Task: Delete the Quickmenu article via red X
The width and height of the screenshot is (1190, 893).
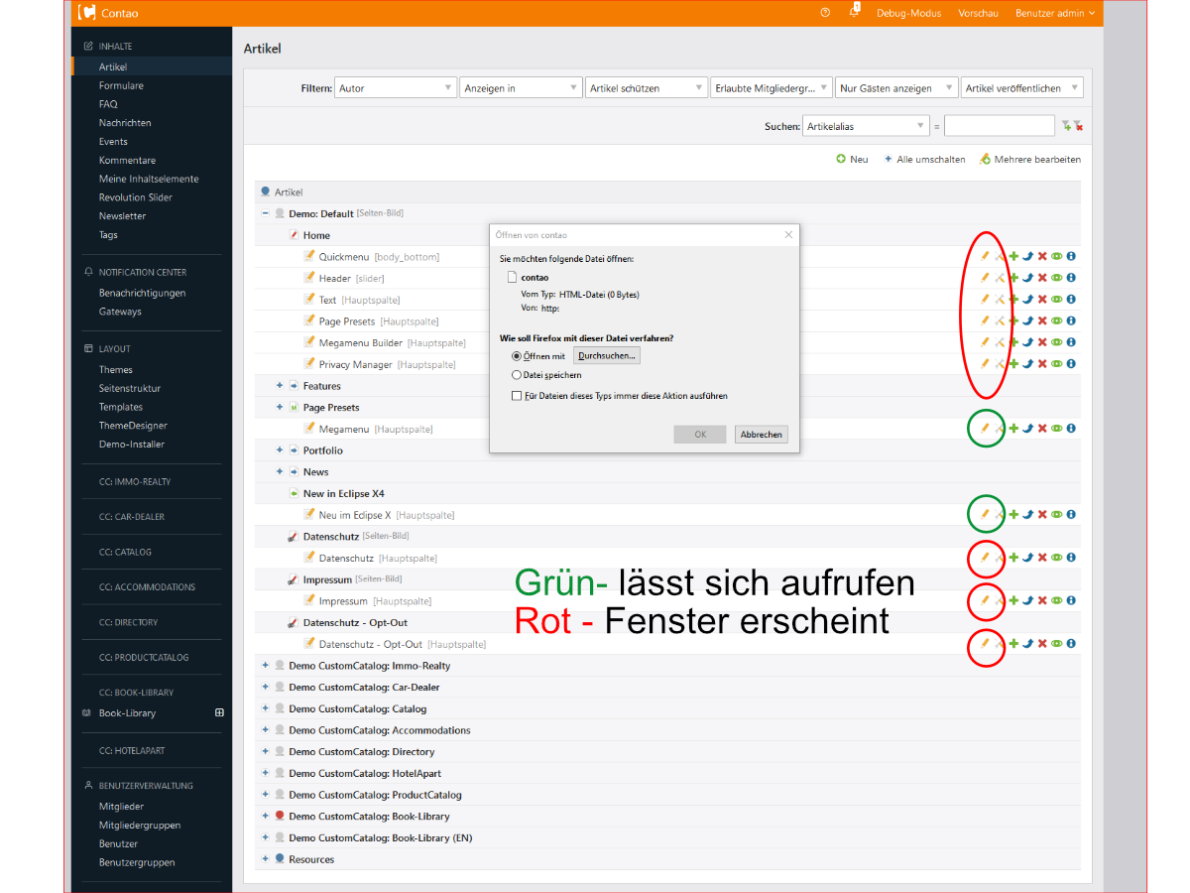Action: coord(1042,256)
